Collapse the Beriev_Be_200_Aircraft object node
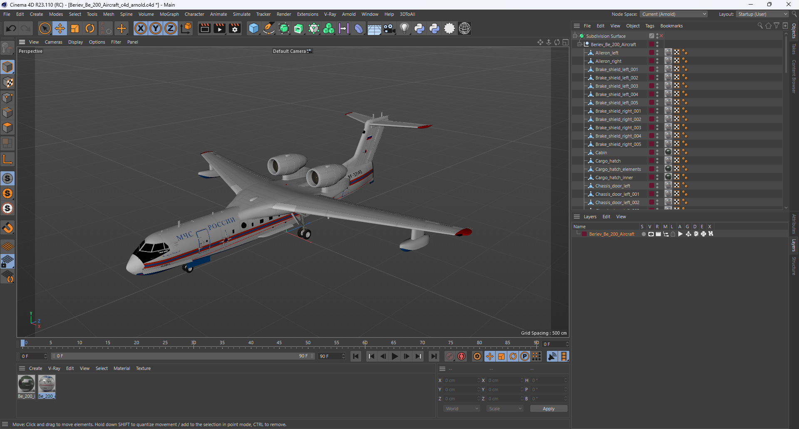 [580, 44]
